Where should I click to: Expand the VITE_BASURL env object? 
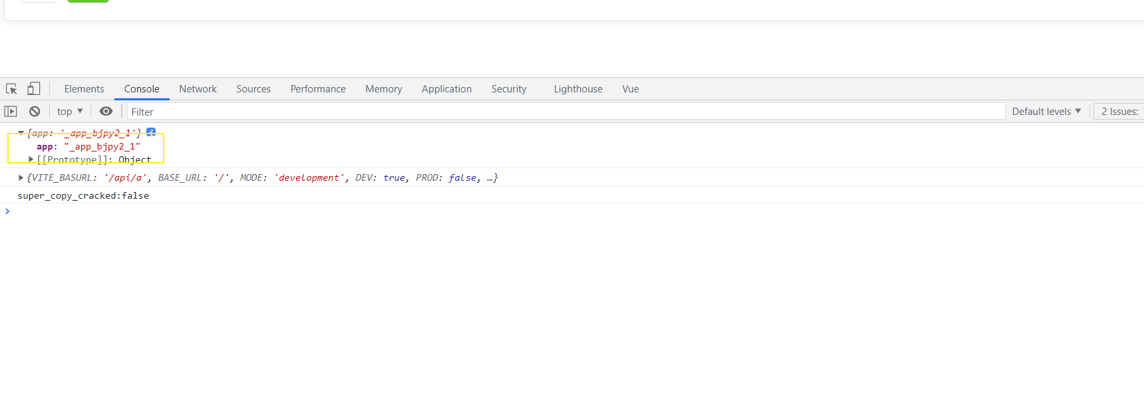21,177
